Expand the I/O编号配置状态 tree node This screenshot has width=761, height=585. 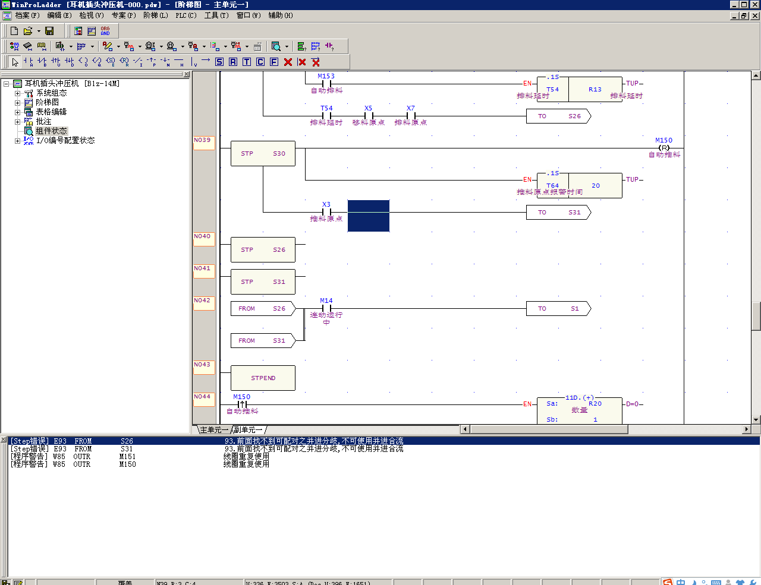pos(17,141)
